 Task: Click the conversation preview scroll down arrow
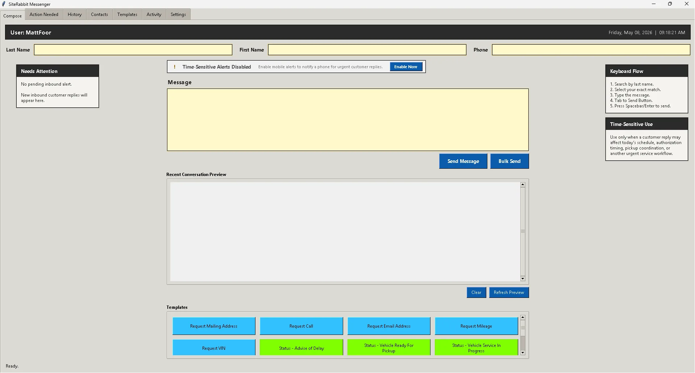[x=523, y=278]
